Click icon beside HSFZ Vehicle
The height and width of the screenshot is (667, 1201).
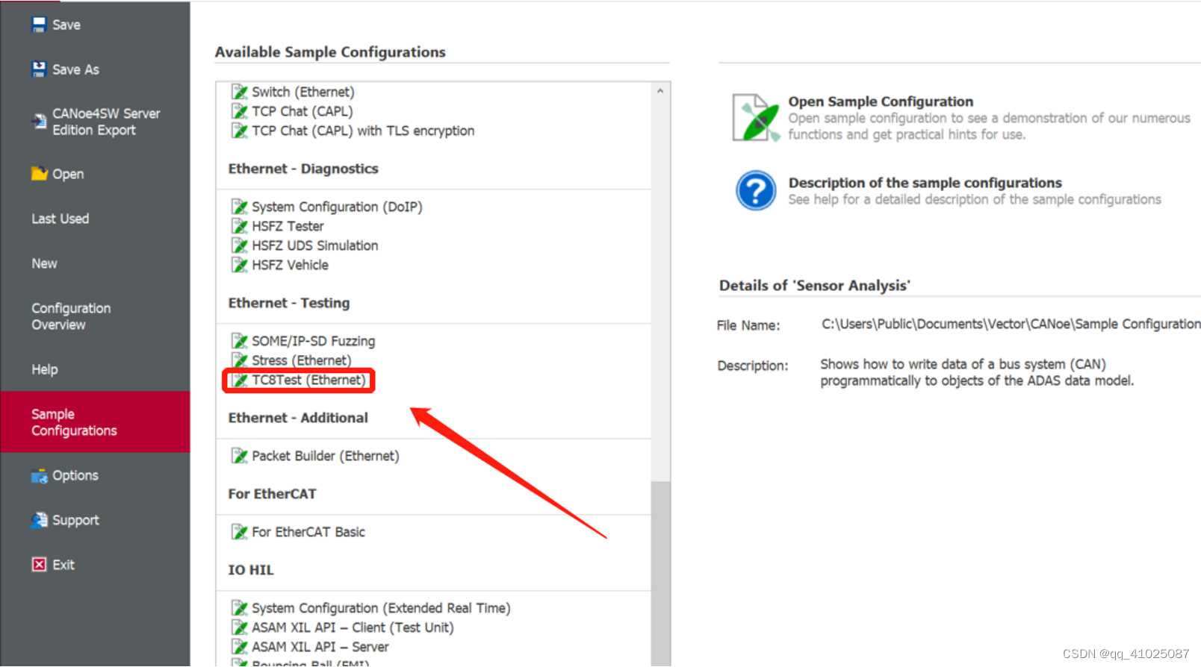pos(240,265)
